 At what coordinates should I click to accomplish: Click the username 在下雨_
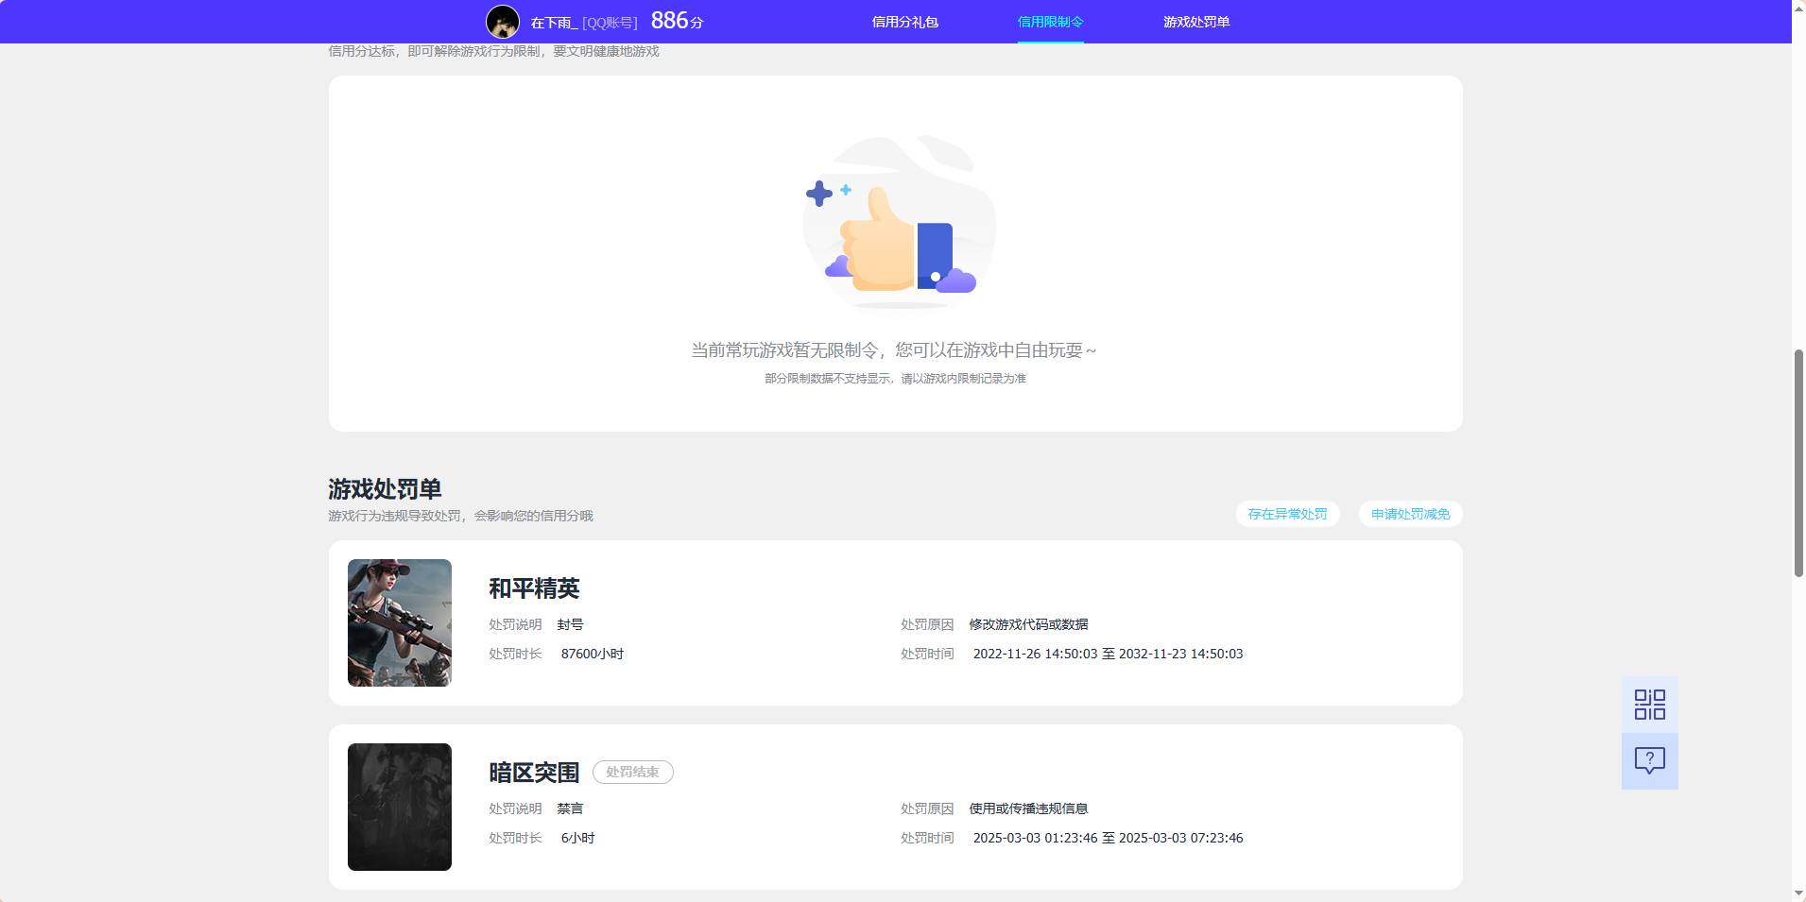click(x=554, y=22)
